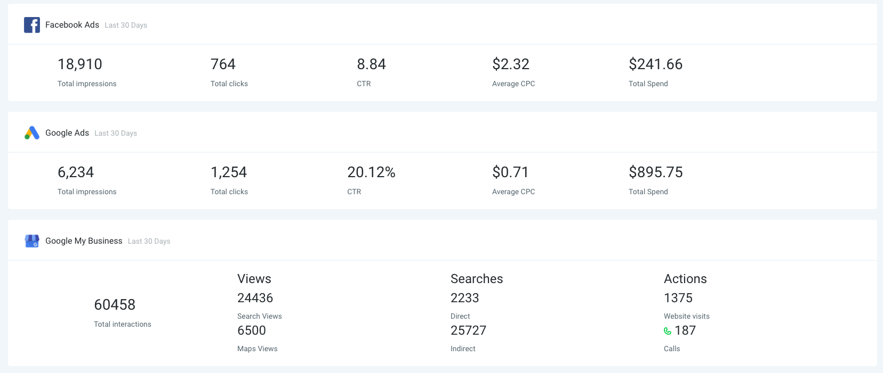This screenshot has width=883, height=373.
Task: Click the Google Ads logo icon
Action: [32, 133]
